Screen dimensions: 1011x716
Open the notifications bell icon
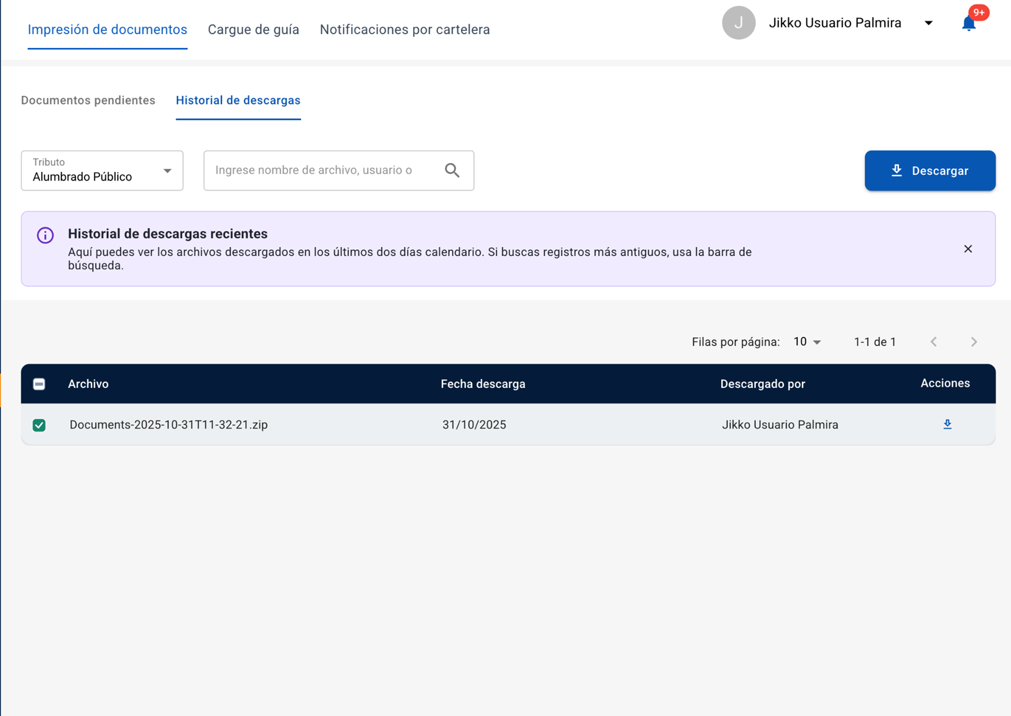(968, 24)
